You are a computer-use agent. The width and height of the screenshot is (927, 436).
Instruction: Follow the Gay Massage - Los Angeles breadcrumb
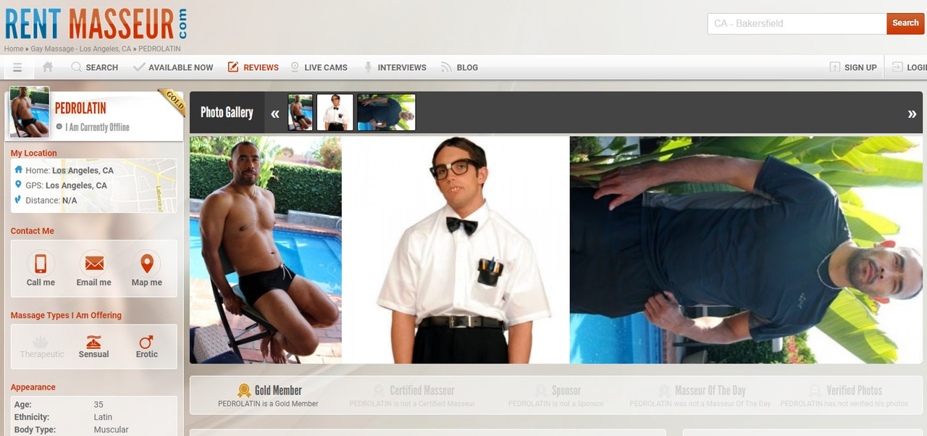[80, 49]
